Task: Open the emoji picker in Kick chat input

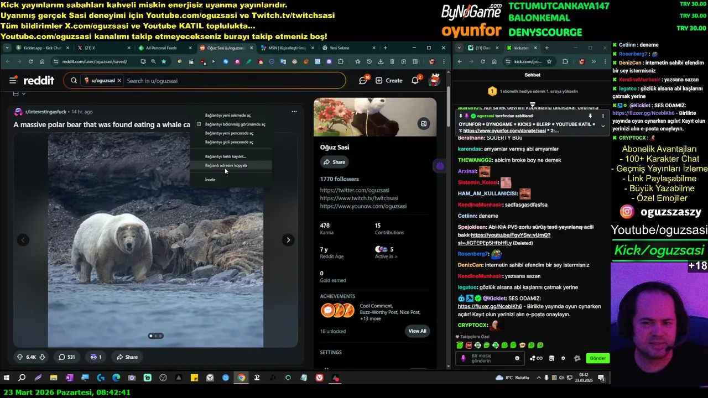Action: pyautogui.click(x=517, y=358)
